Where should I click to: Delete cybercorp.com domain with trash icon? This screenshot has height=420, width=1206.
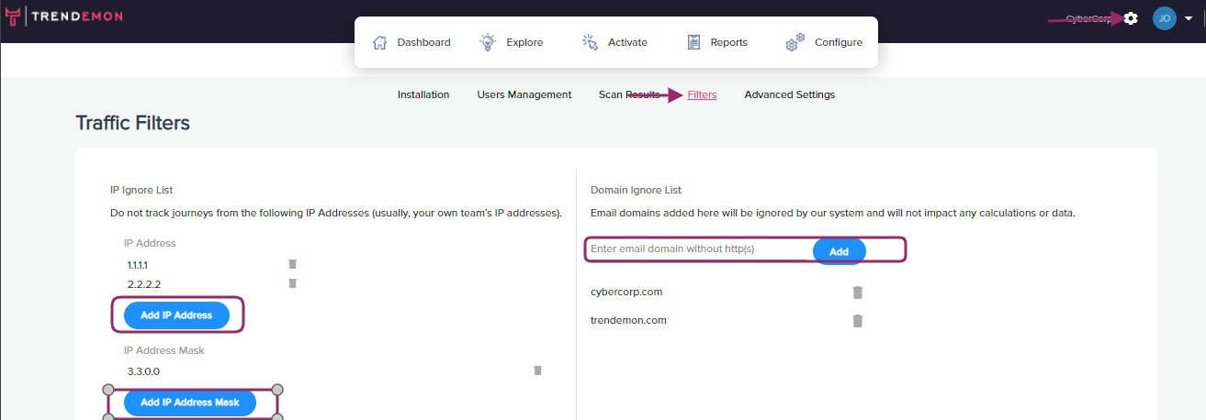[858, 293]
